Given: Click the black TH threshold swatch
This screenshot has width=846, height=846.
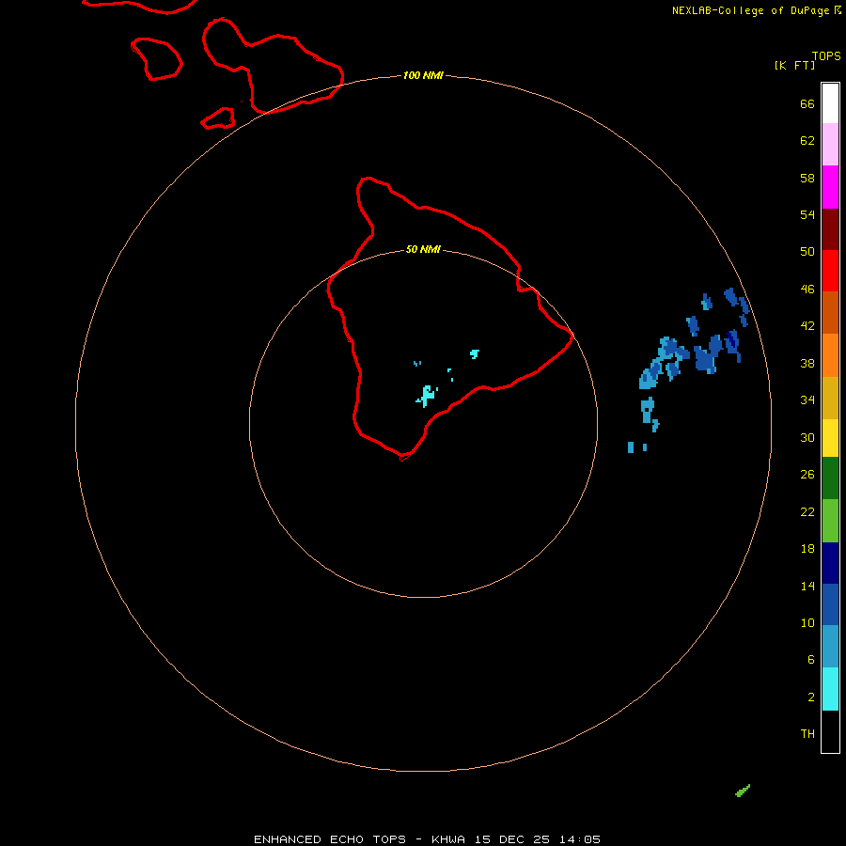Looking at the screenshot, I should pos(830,731).
